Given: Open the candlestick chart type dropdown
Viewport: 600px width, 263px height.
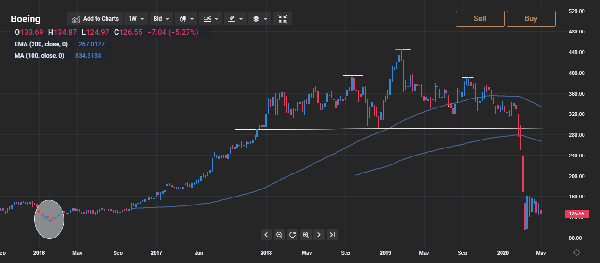Looking at the screenshot, I should [x=187, y=19].
